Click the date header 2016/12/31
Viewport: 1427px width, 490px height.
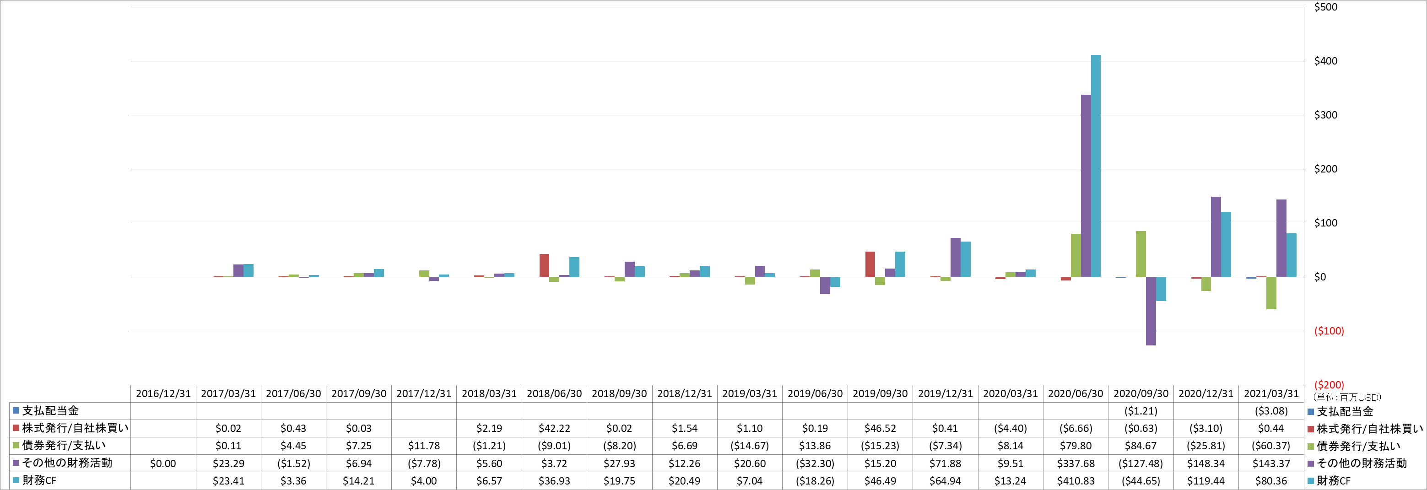click(163, 393)
